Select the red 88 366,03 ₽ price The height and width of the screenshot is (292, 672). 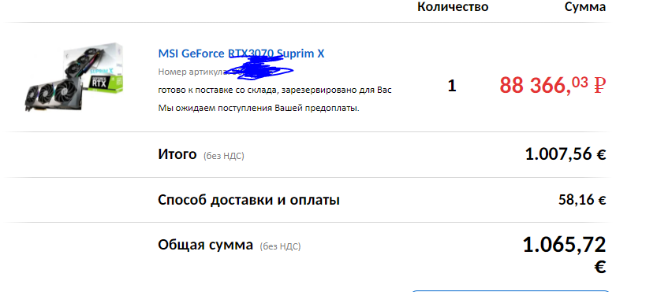click(552, 85)
